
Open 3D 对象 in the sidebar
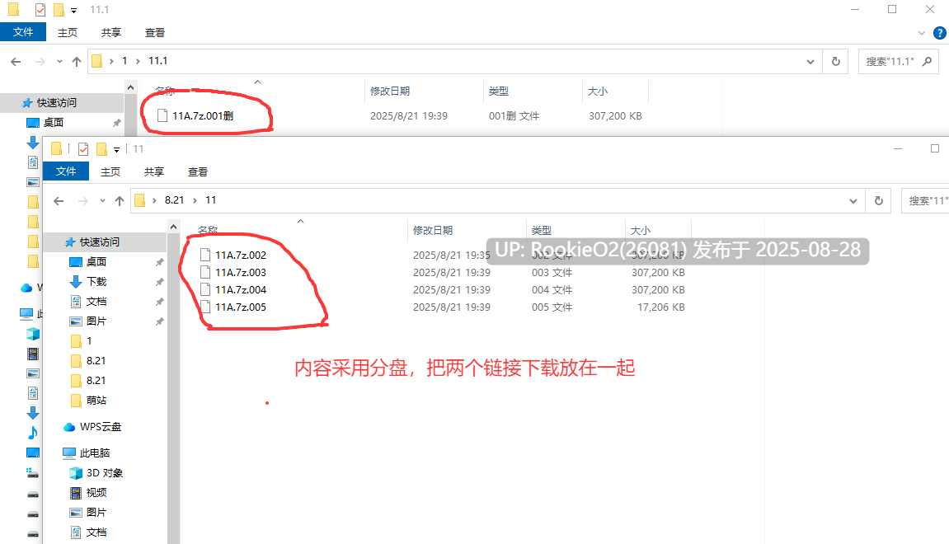(105, 472)
